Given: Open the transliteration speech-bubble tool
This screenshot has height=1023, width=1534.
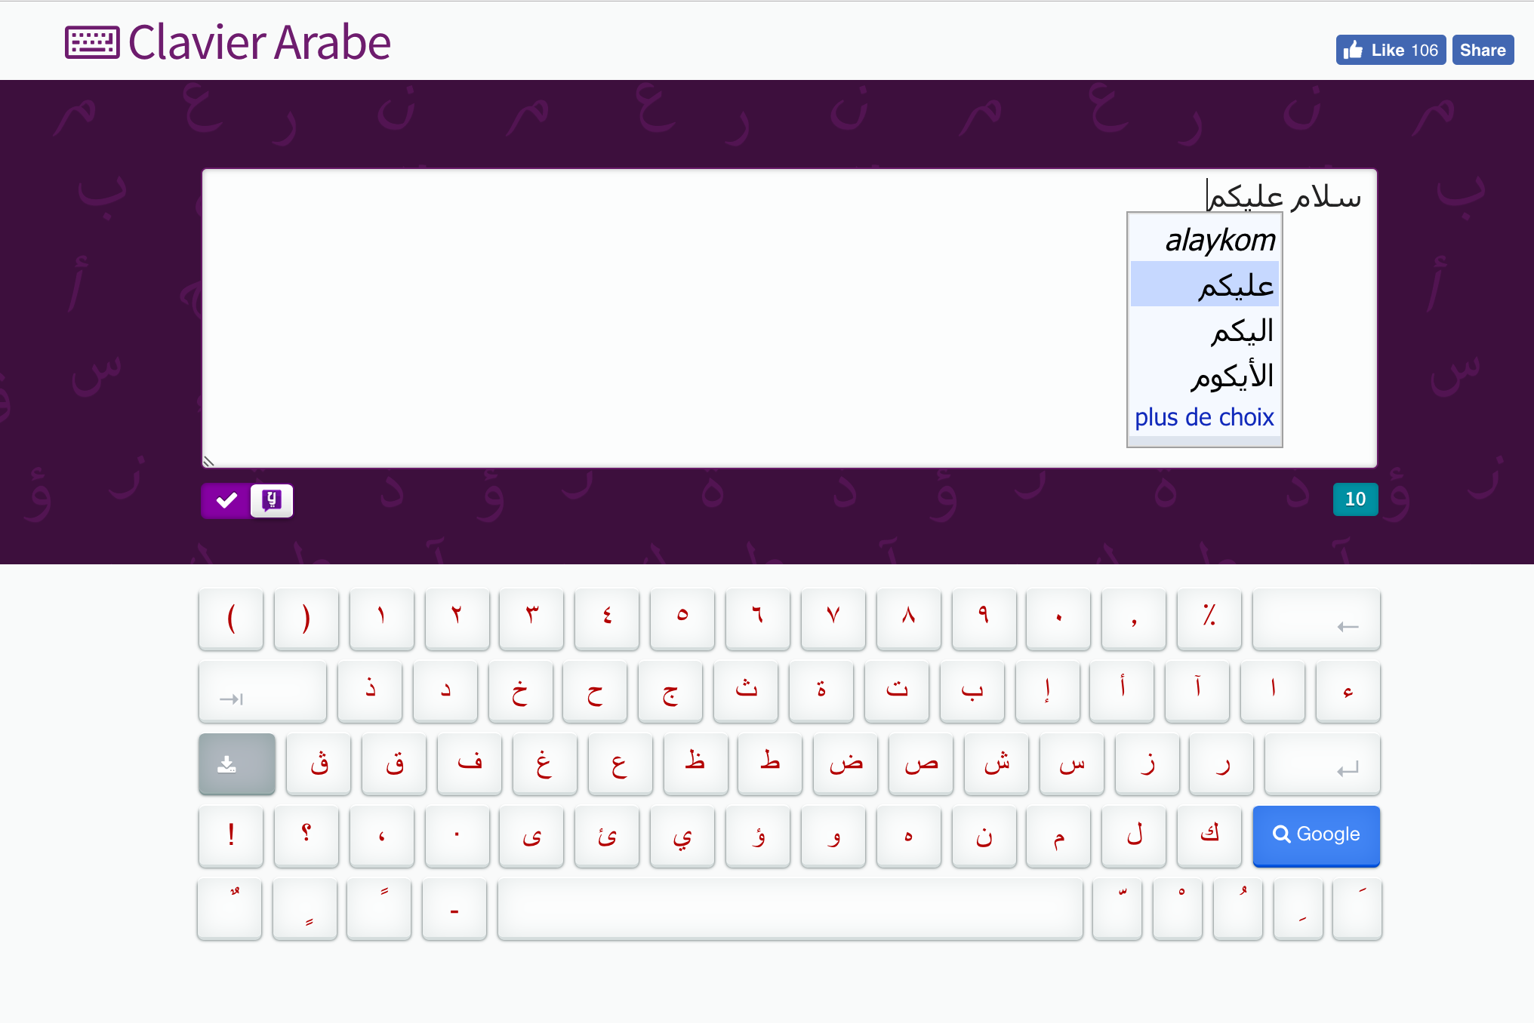Looking at the screenshot, I should pyautogui.click(x=271, y=499).
